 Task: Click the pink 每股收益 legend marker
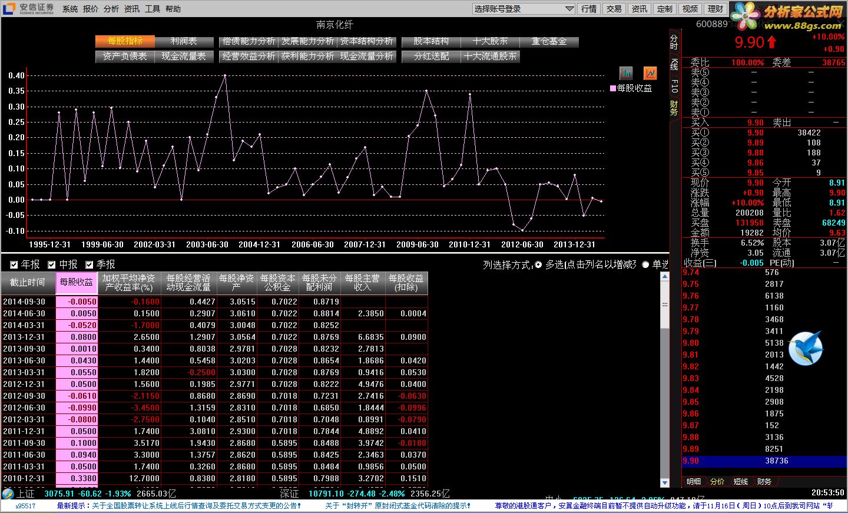[x=613, y=88]
